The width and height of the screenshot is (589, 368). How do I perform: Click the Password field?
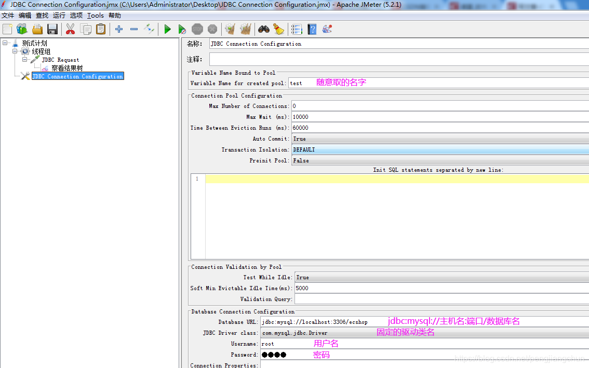[425, 355]
